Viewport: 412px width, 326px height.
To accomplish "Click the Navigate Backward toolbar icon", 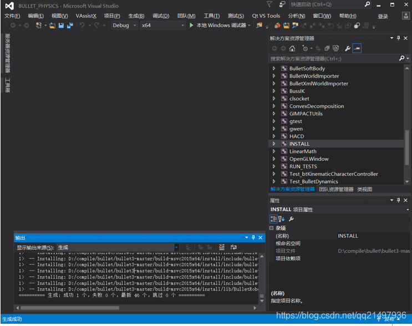I will [13, 25].
